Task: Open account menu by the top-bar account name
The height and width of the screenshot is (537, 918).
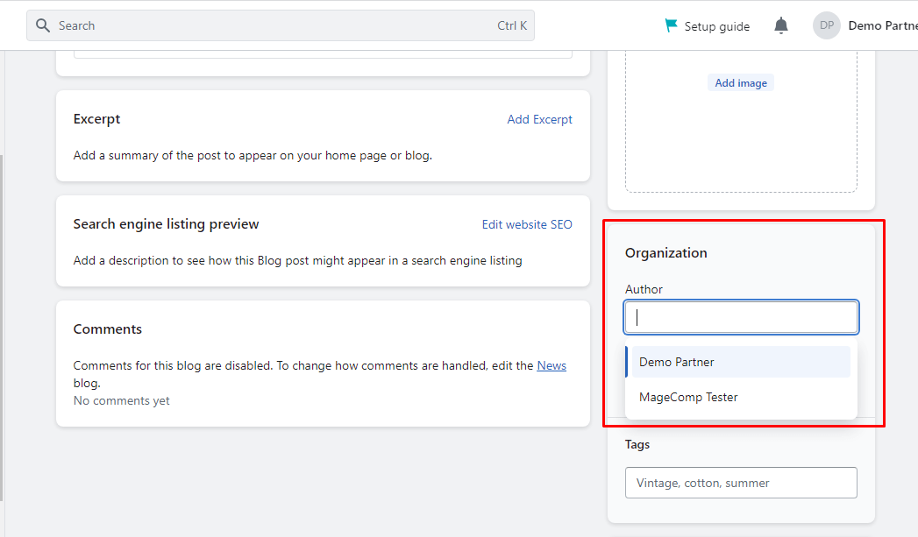Action: tap(882, 26)
